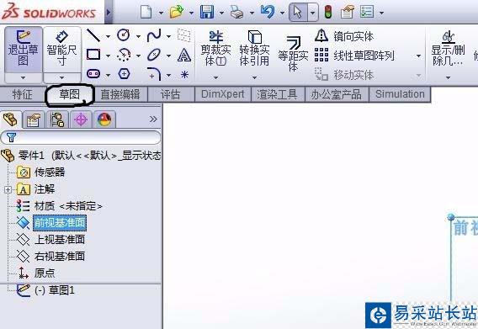
Task: Select Smart Dimension (智能尺寸) tool
Action: [x=62, y=50]
